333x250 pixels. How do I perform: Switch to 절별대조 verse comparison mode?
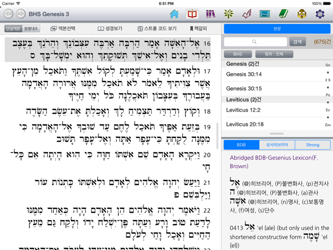coord(31,29)
